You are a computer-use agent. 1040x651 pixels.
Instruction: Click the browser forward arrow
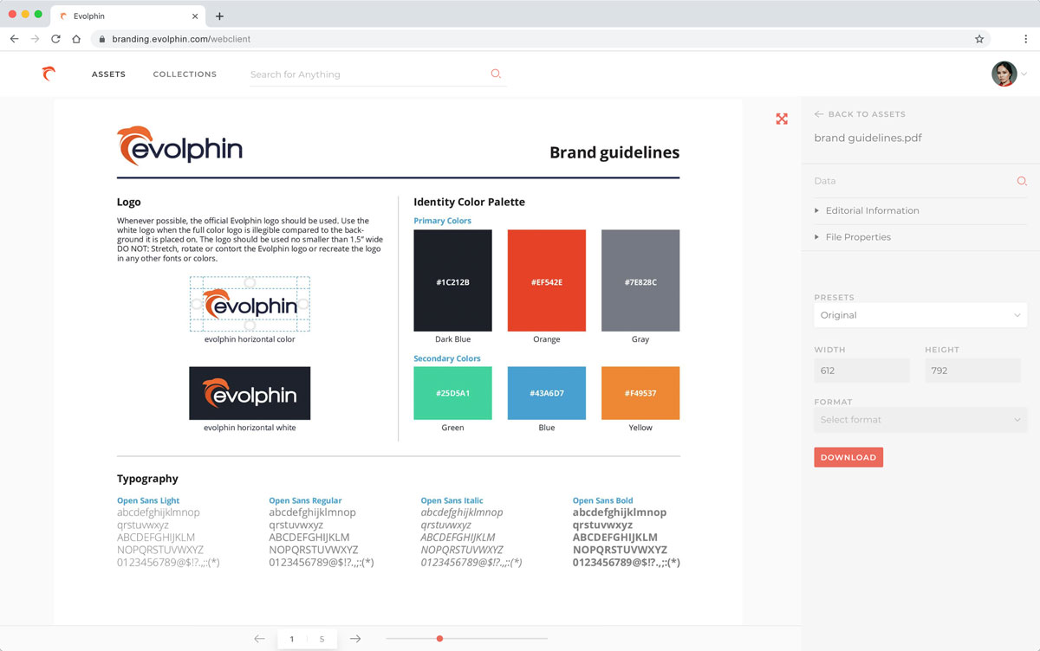tap(35, 39)
